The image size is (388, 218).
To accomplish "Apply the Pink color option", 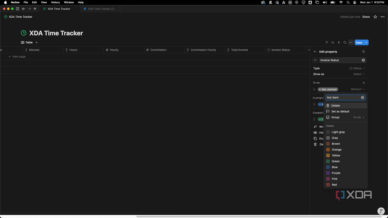I will [345, 179].
